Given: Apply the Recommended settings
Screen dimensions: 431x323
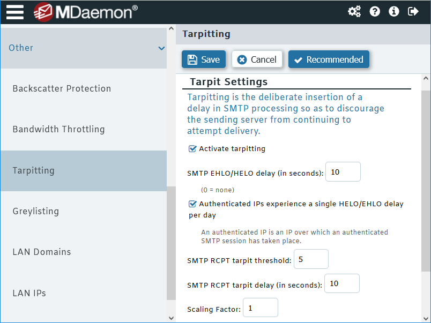Looking at the screenshot, I should pyautogui.click(x=329, y=59).
